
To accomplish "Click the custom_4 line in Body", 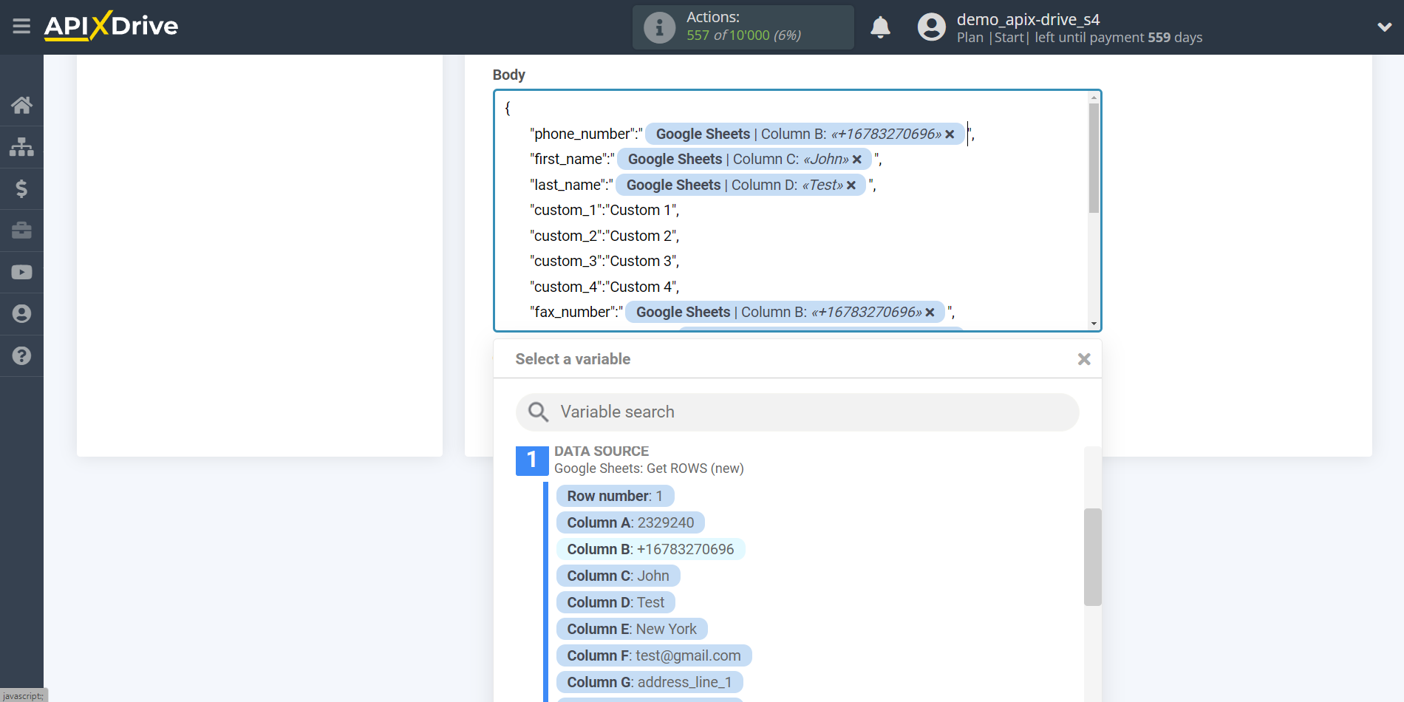I will 604,287.
